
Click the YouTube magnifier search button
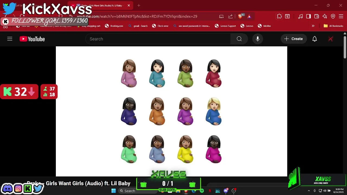click(239, 39)
